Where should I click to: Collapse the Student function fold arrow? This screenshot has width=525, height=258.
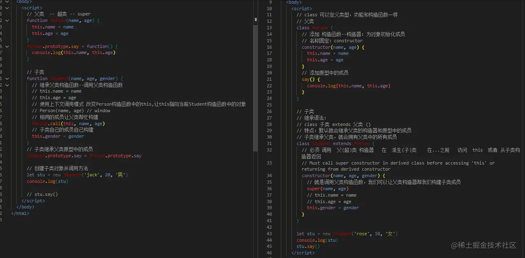point(6,78)
